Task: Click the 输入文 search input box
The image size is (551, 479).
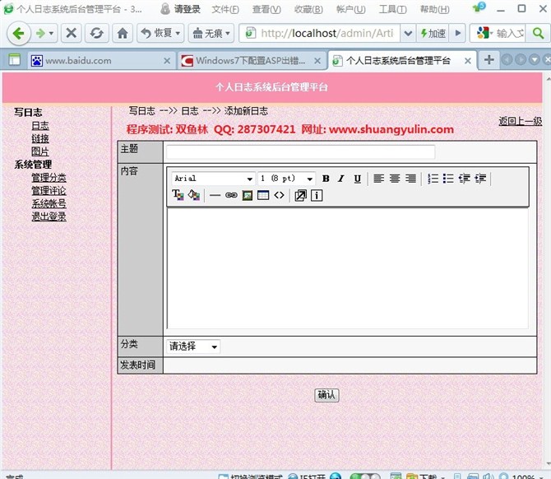Action: pos(510,34)
